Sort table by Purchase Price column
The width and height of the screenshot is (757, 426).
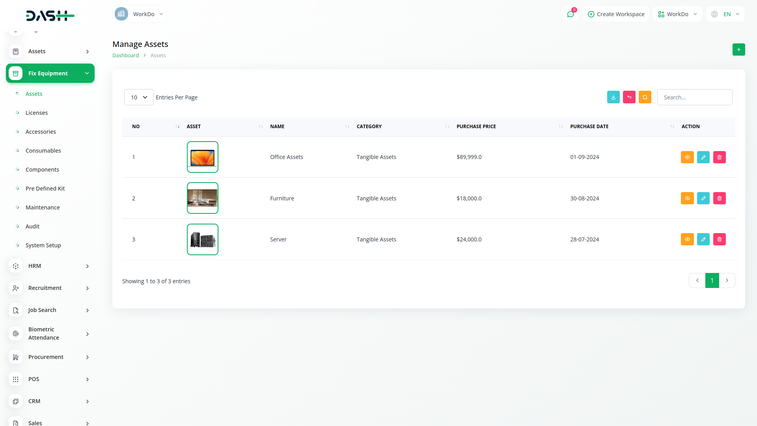click(x=476, y=127)
